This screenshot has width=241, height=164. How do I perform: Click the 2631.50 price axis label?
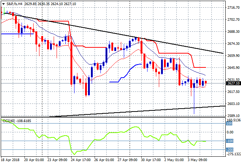click(233, 79)
